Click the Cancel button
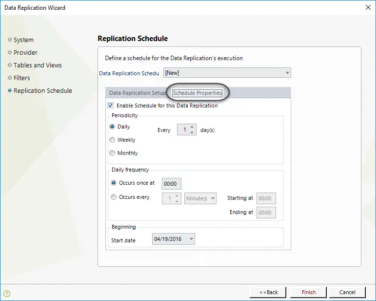 point(347,292)
